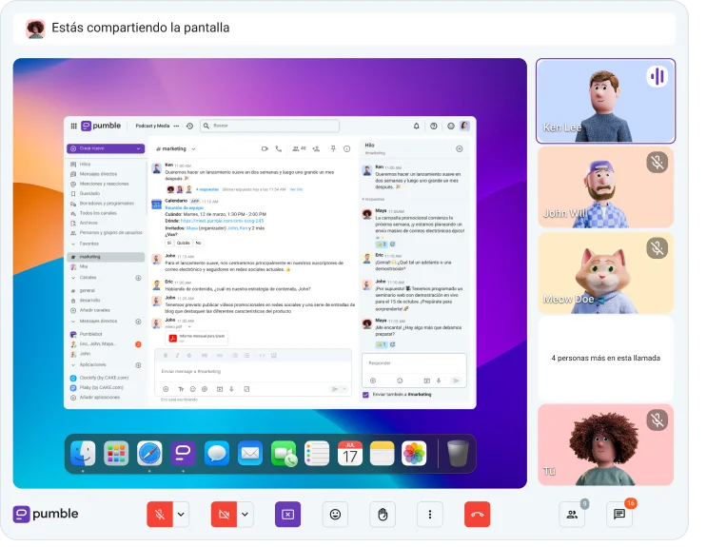Add an app with plus beside Aplicaciones
Viewport: 707px width, 547px height.
click(138, 364)
